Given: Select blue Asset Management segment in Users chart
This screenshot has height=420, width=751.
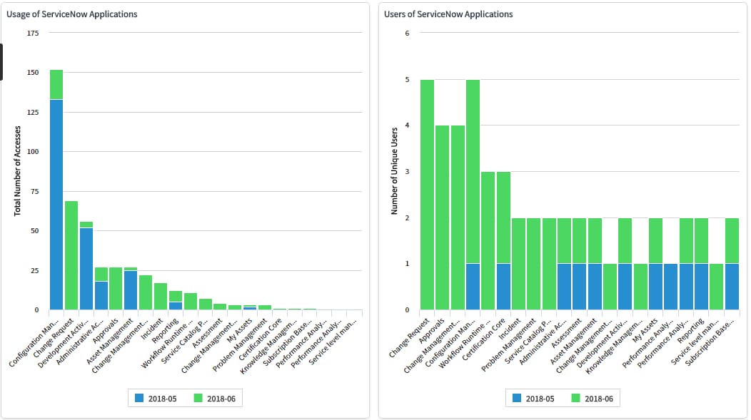Looking at the screenshot, I should point(595,287).
